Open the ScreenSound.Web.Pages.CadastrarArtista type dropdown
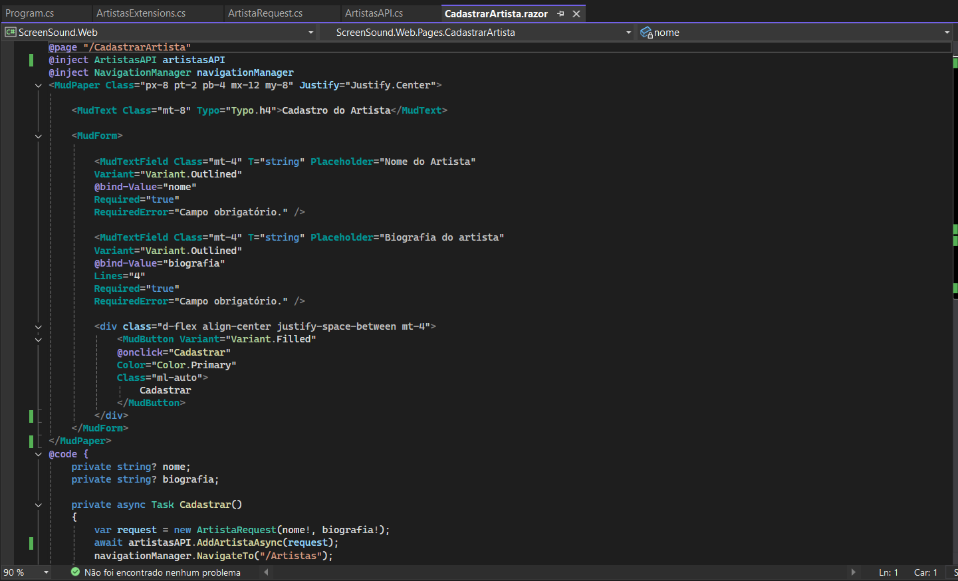The width and height of the screenshot is (958, 581). (x=628, y=33)
